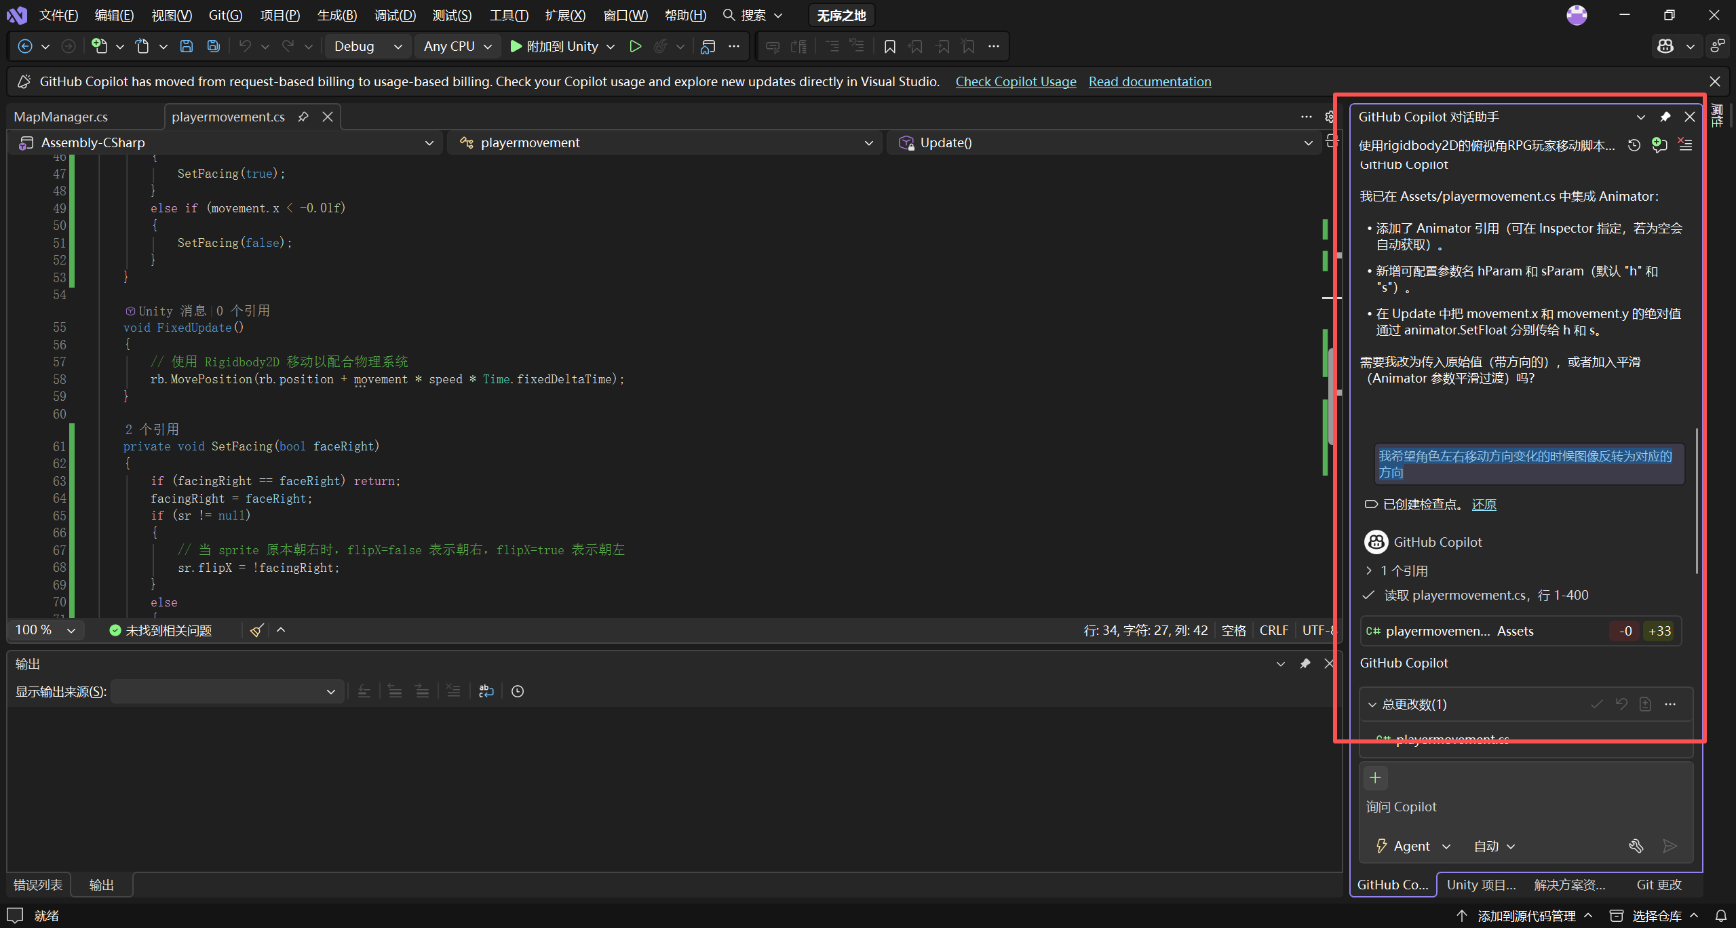Expand the 1 个引用 references section
Screen dimensions: 1736x928
[1396, 571]
